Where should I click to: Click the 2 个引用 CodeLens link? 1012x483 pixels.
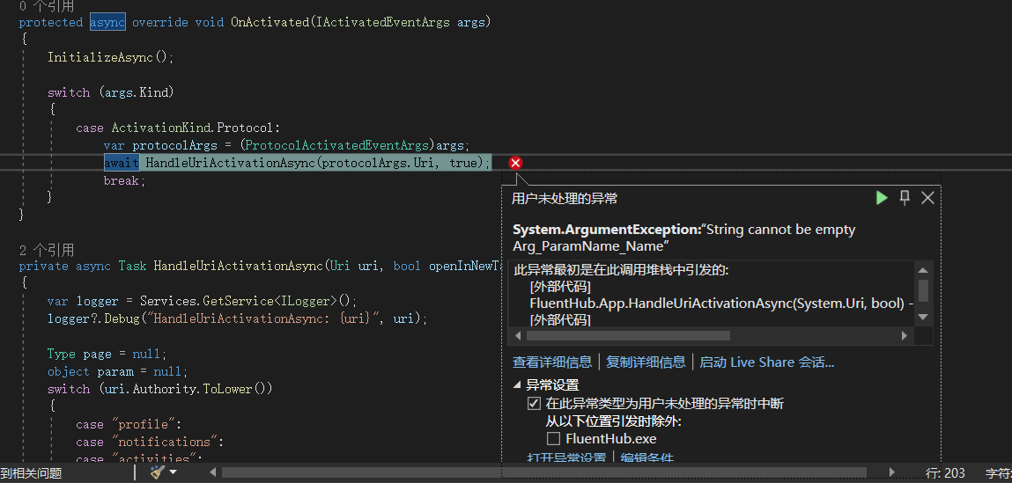[x=47, y=250]
